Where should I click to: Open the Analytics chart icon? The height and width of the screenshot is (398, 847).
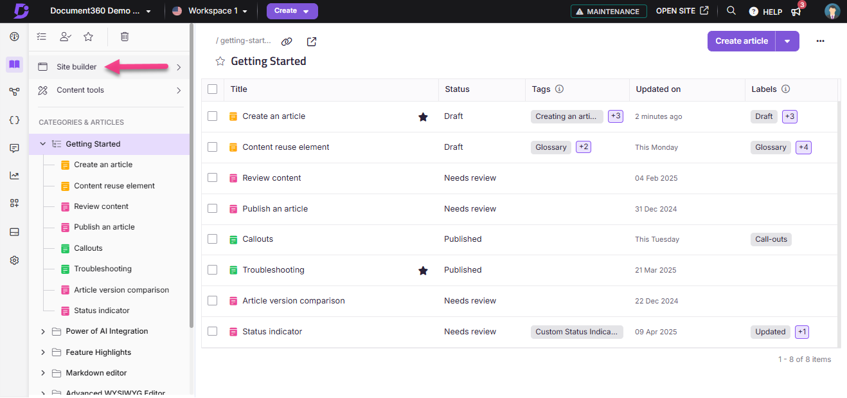pos(14,176)
